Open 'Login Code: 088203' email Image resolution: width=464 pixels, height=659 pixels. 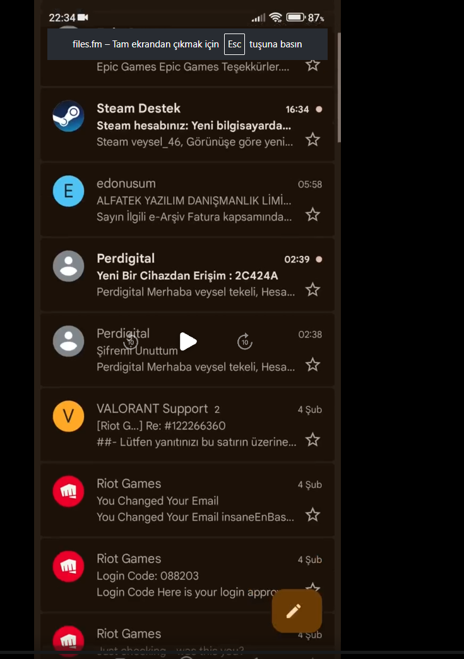pos(148,576)
